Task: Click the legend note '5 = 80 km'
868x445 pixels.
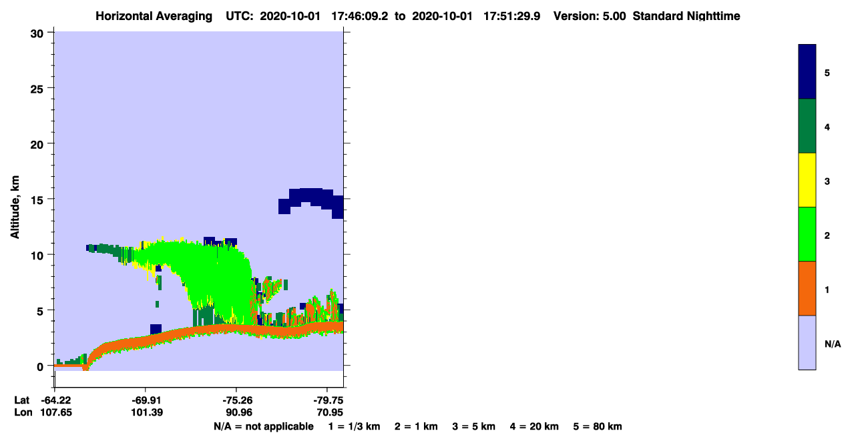Action: [598, 426]
